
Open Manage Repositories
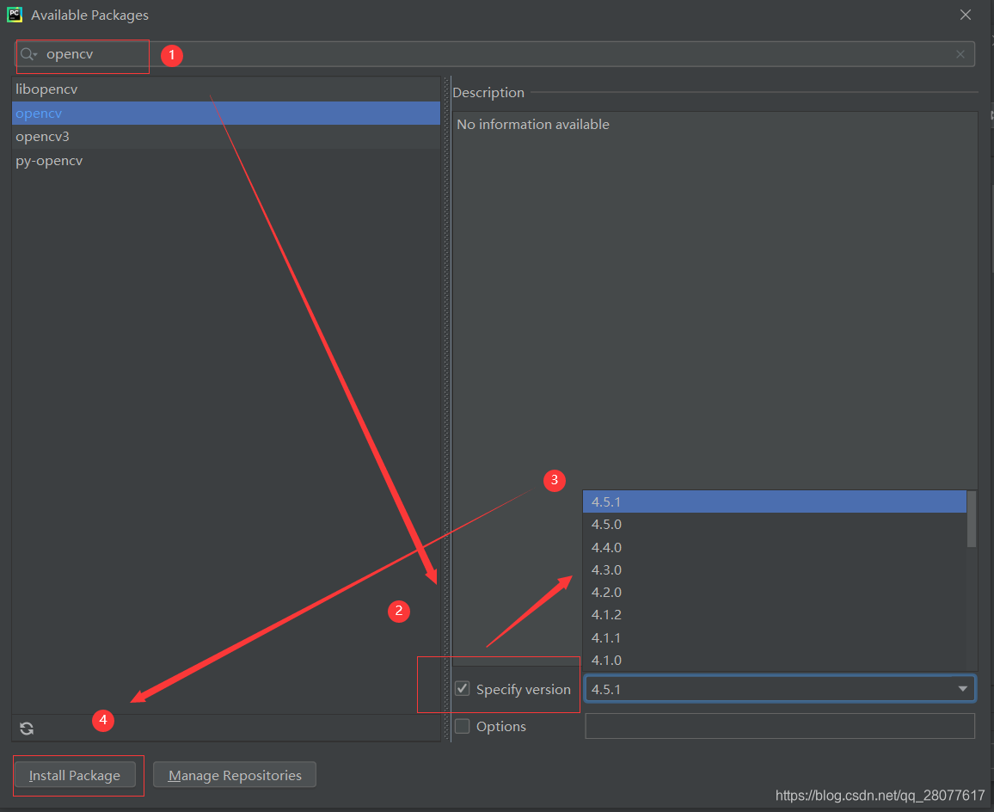point(235,775)
